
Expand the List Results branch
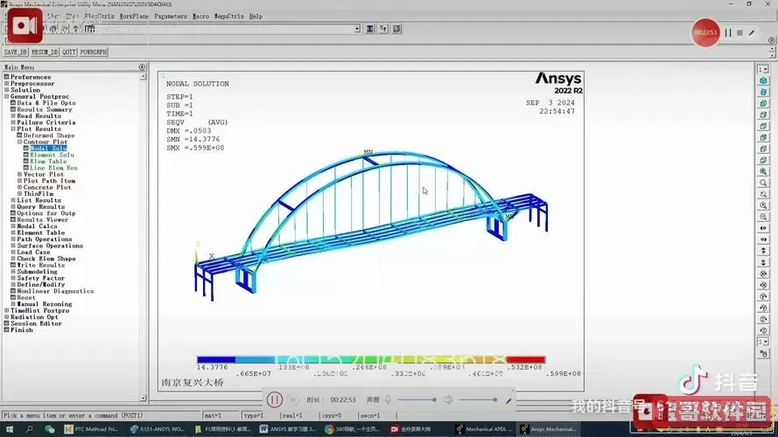click(x=13, y=200)
